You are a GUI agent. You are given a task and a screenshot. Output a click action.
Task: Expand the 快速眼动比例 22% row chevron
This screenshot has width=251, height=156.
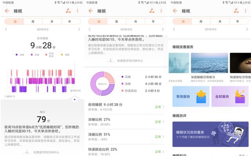[x=163, y=152]
